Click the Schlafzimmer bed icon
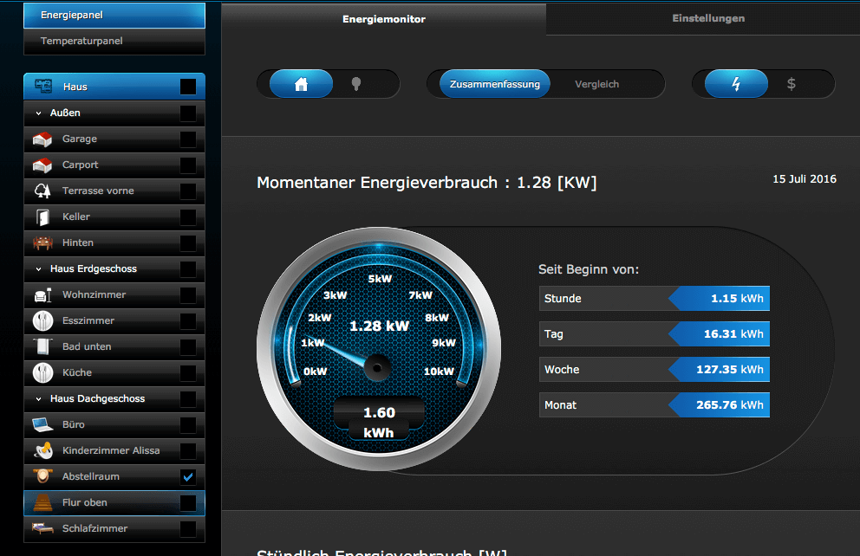This screenshot has height=556, width=860. tap(42, 528)
